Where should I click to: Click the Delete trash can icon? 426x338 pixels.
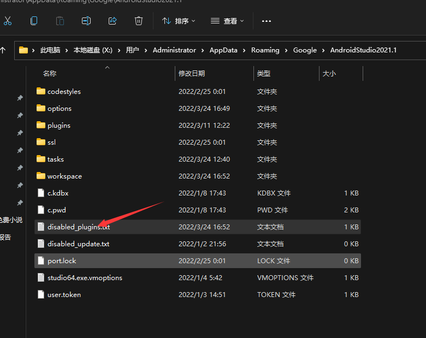139,21
